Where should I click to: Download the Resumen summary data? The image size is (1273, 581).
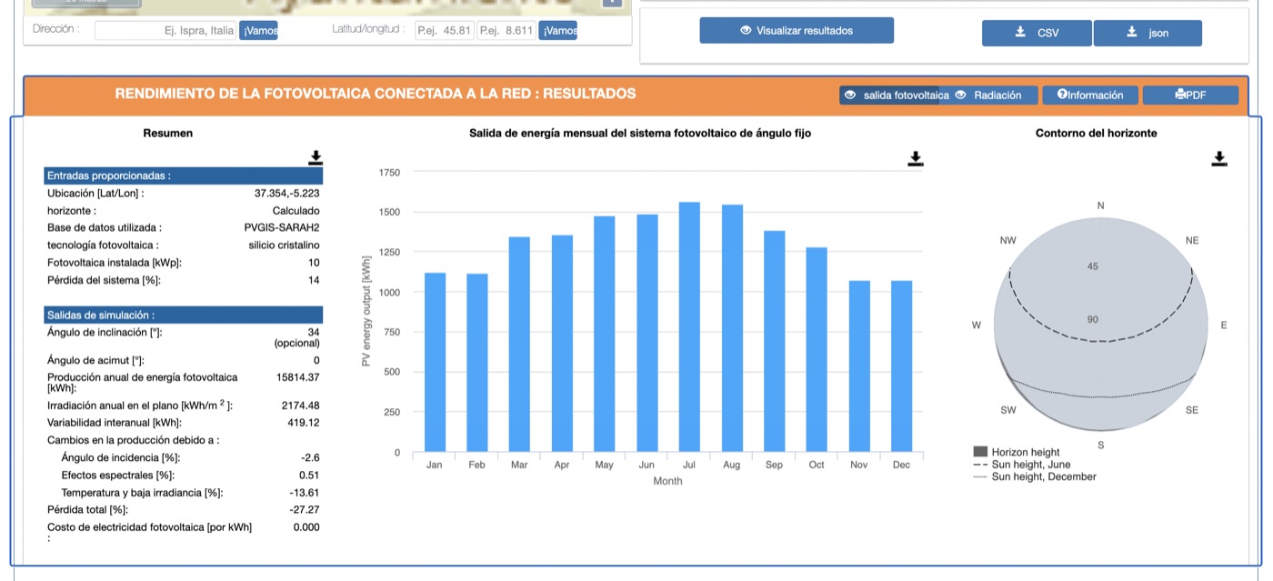pyautogui.click(x=316, y=158)
